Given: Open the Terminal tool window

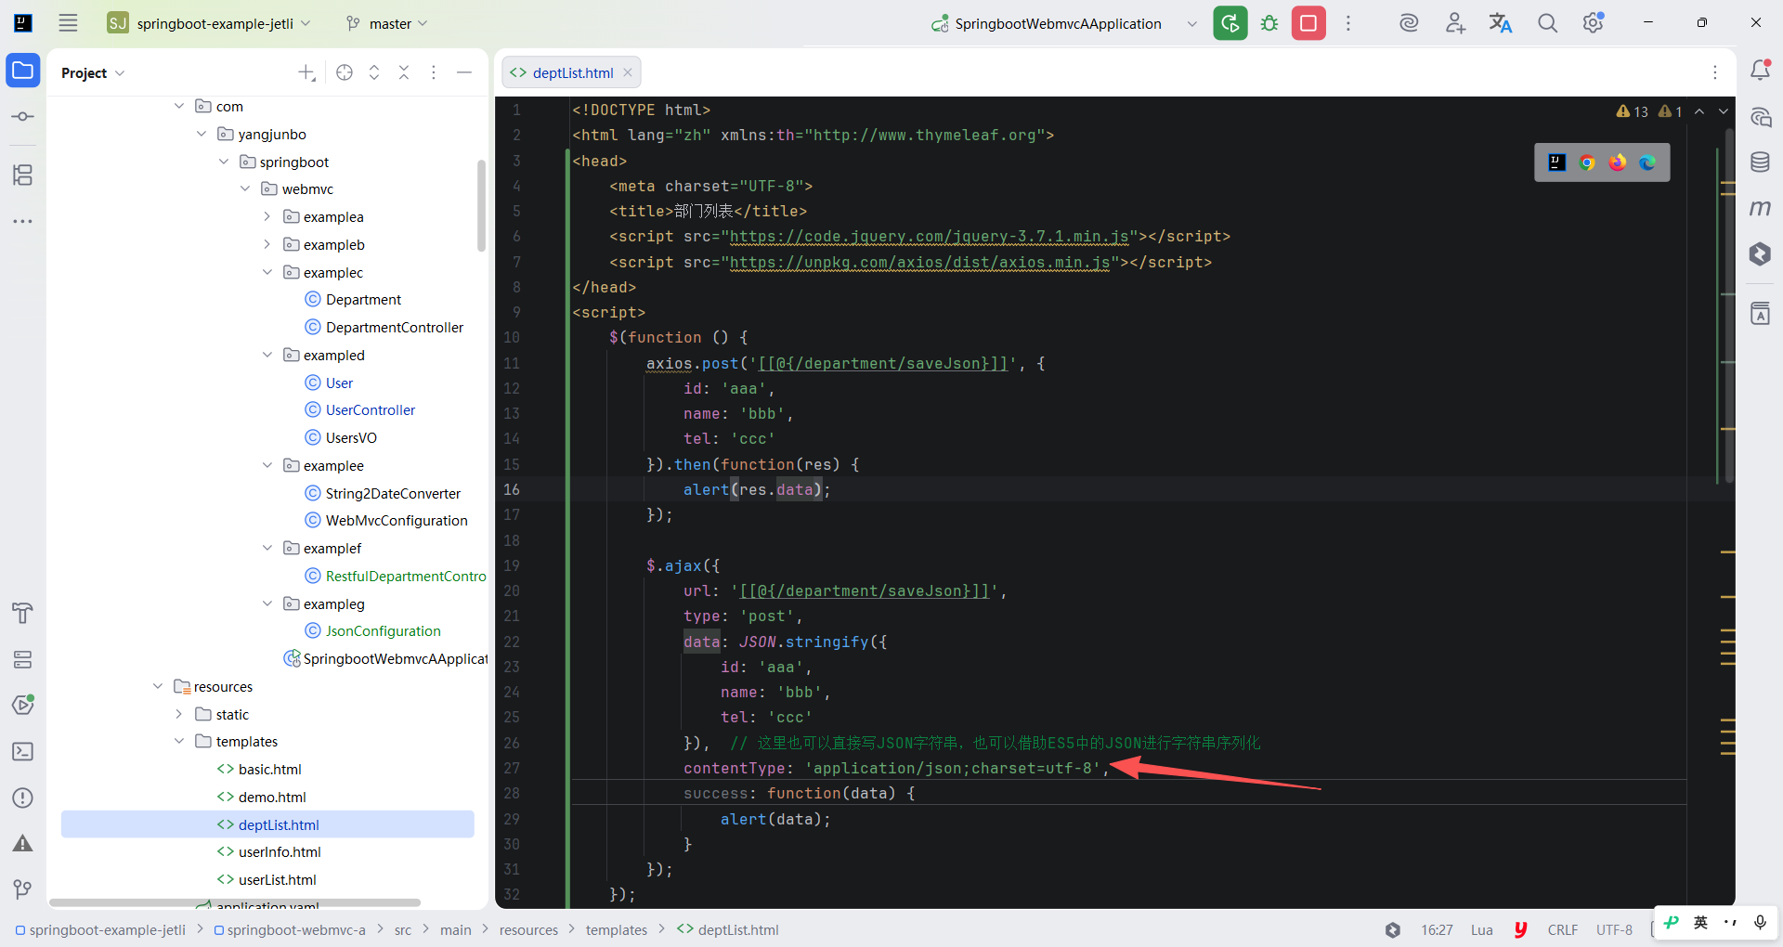Looking at the screenshot, I should (23, 752).
